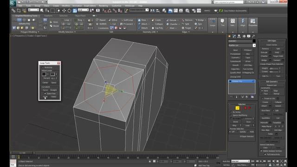This screenshot has height=167, width=297.
Task: Open the Selected key filter dropdown
Action: 240,161
